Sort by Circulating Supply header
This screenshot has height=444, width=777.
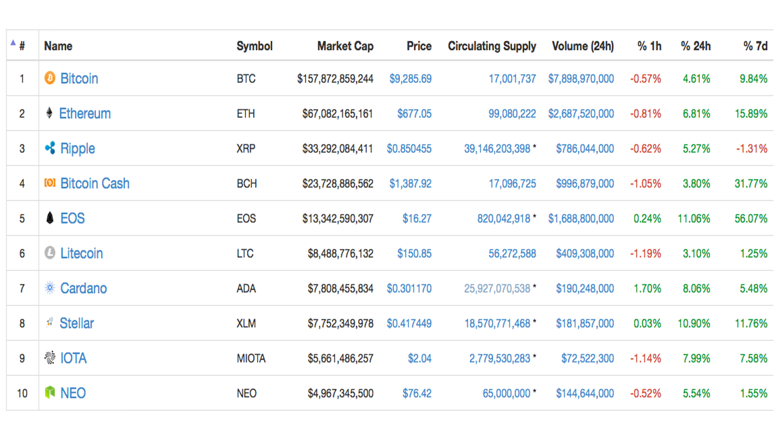[x=492, y=46]
